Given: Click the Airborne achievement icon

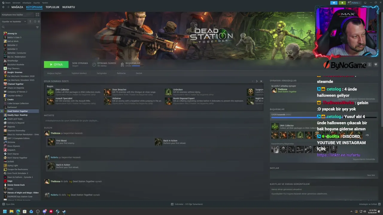Looking at the screenshot, I should tap(107, 101).
